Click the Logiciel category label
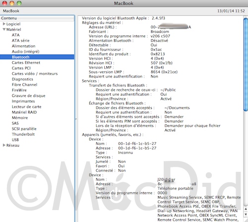 (x=13, y=24)
